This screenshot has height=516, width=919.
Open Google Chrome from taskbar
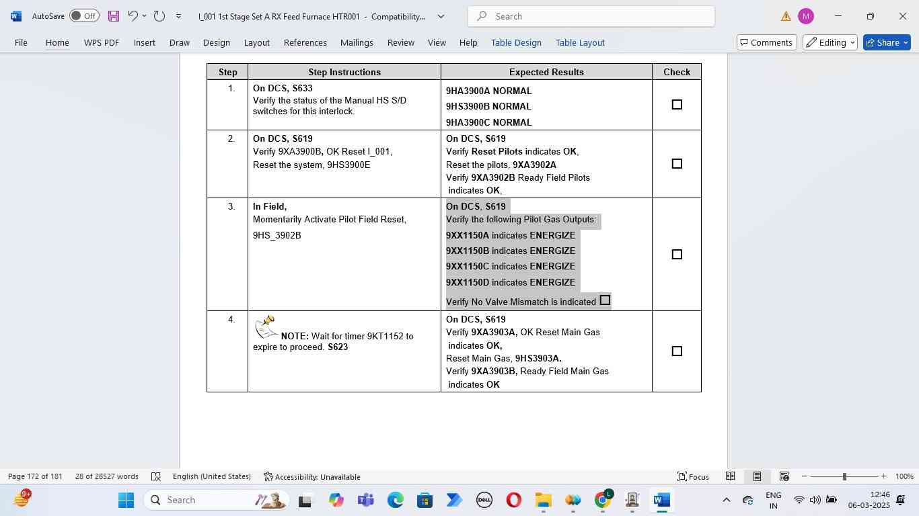click(603, 500)
